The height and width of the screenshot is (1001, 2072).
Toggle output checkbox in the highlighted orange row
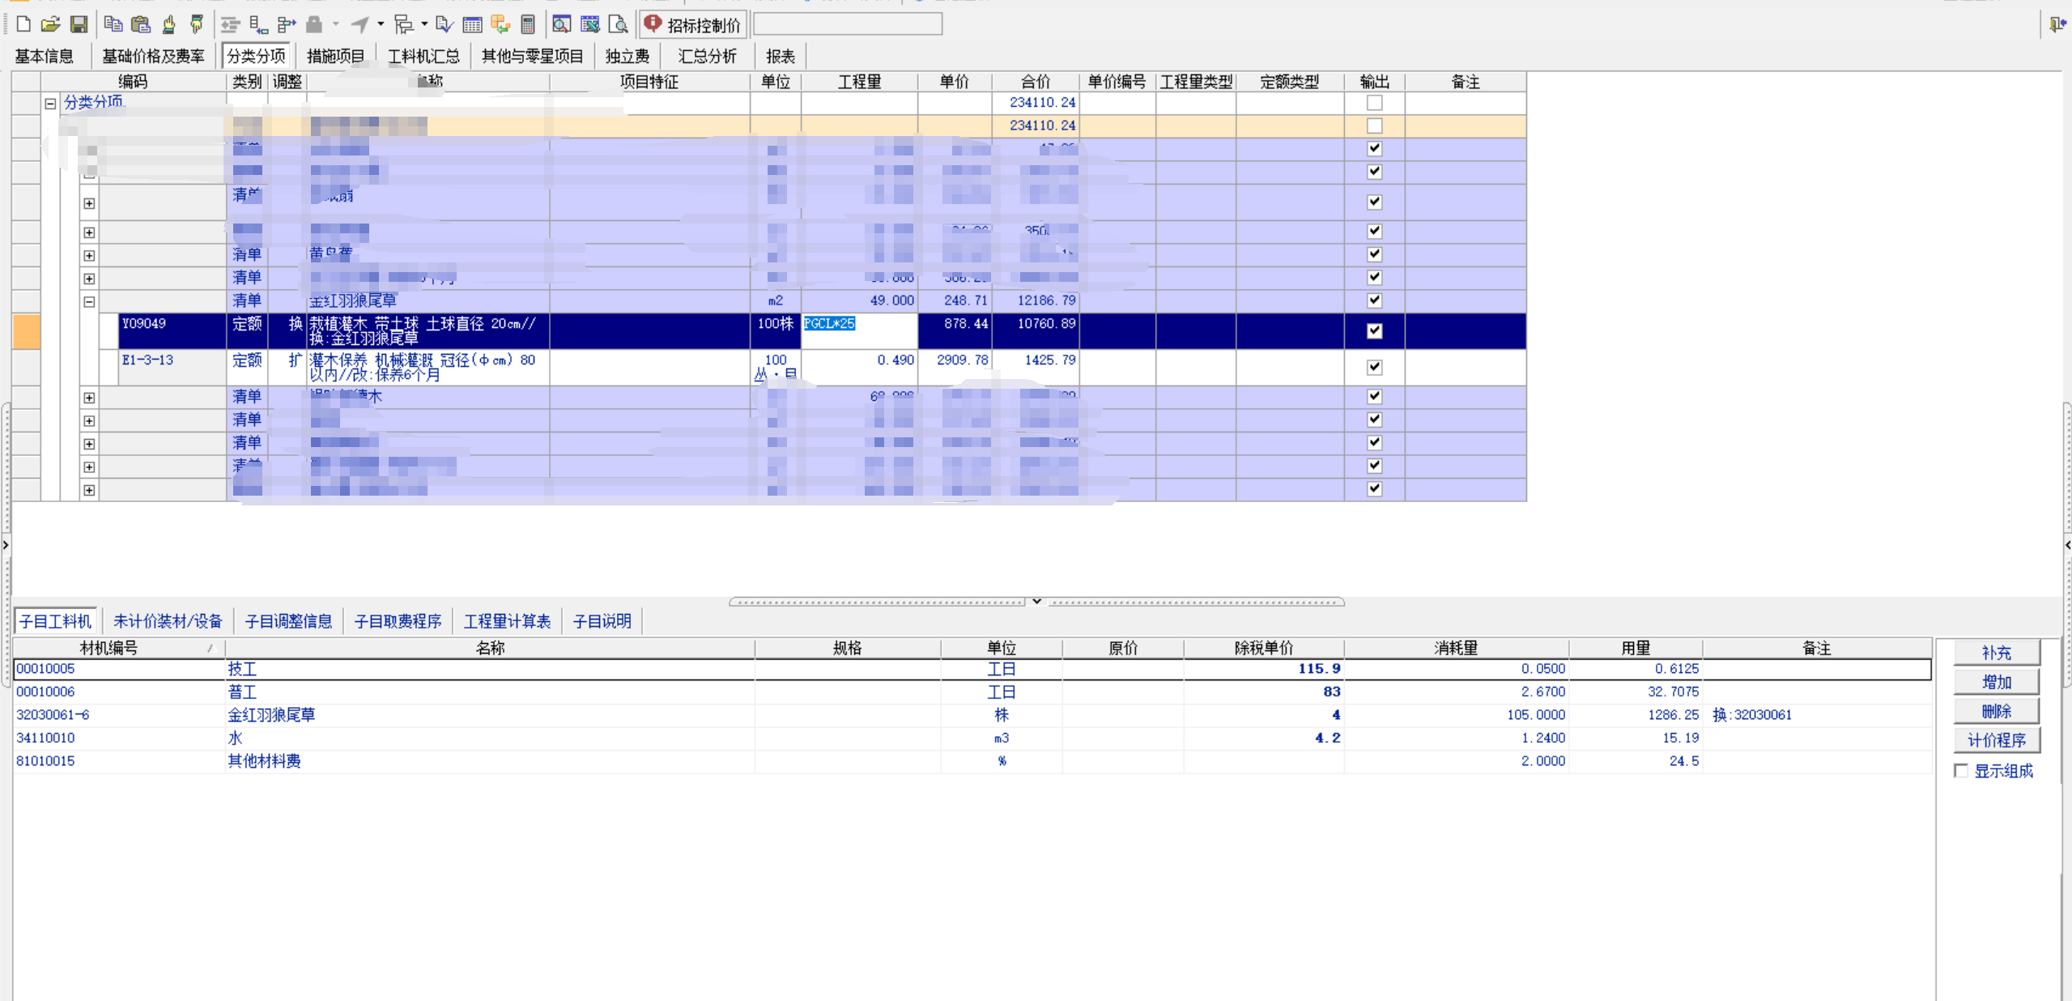(1374, 126)
